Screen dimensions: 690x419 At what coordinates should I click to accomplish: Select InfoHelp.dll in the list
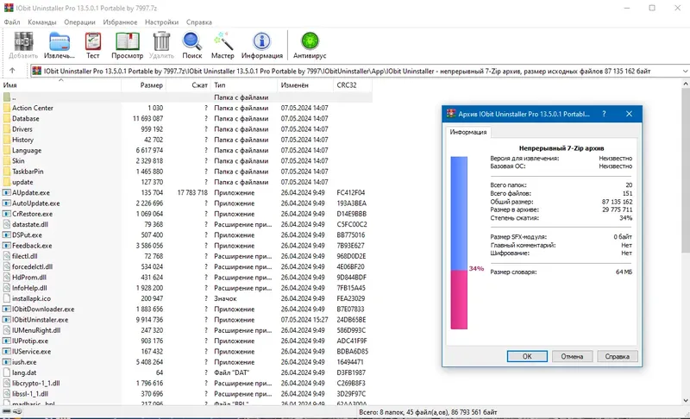pos(186,288)
